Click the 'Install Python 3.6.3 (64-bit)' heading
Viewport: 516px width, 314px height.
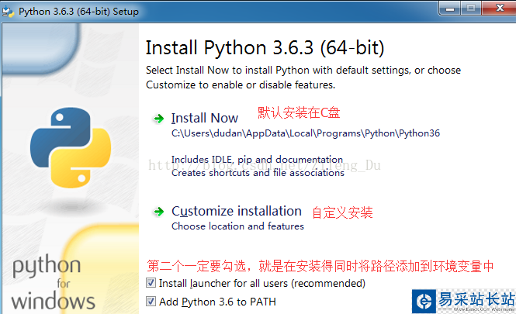pos(265,48)
